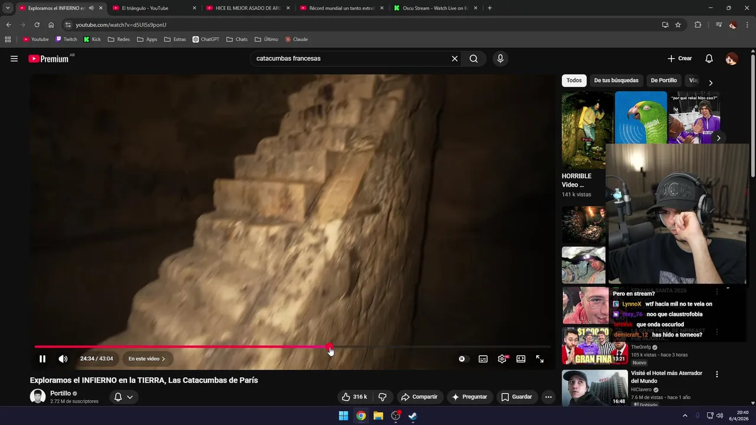Open File Explorer from taskbar
Screen dimensions: 756x425
[378, 416]
